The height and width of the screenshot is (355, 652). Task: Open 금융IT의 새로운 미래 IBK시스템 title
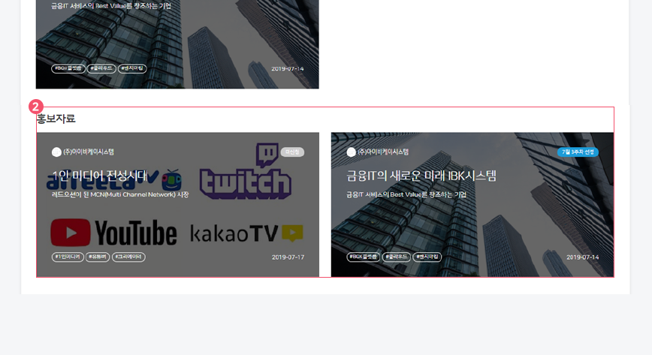pos(421,176)
